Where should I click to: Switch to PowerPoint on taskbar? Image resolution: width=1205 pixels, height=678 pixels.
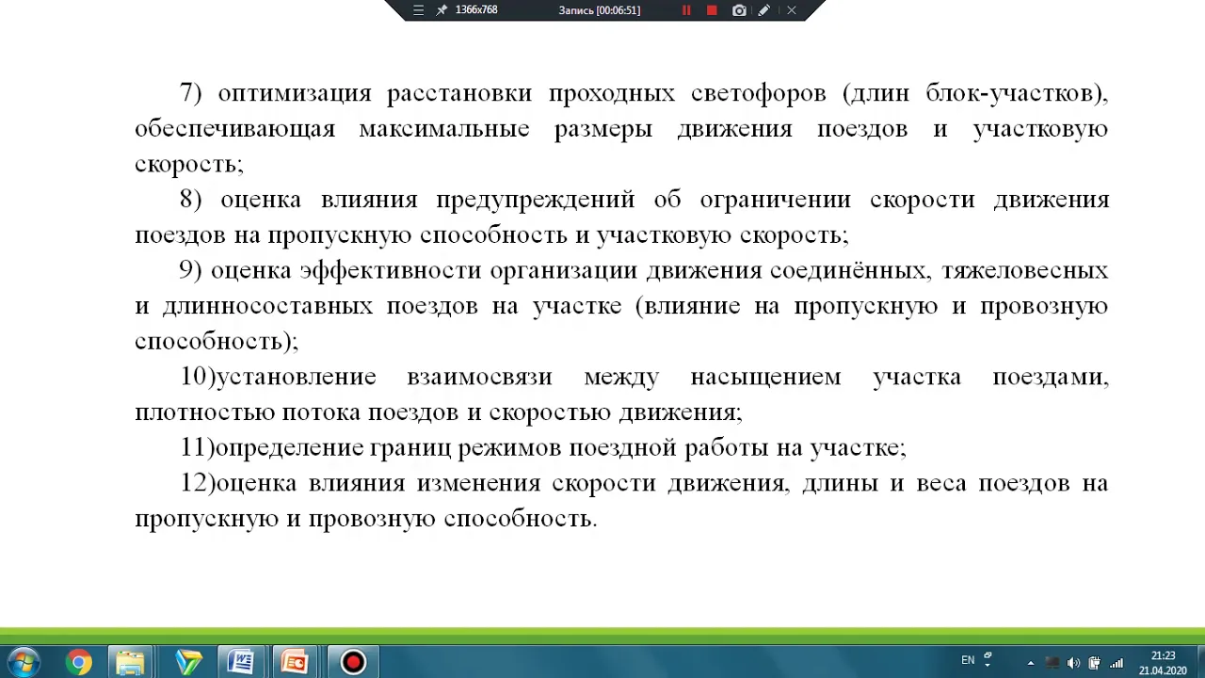tap(295, 663)
